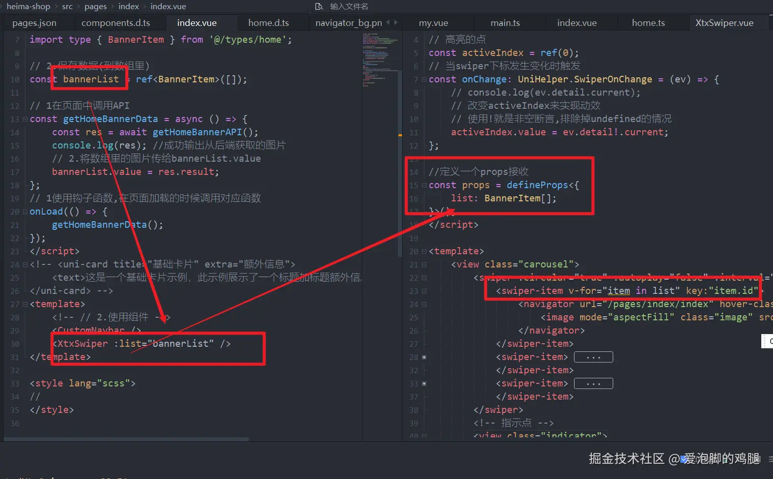Collapse the uni-card comment at left line 24
This screenshot has width=773, height=479.
[24, 264]
